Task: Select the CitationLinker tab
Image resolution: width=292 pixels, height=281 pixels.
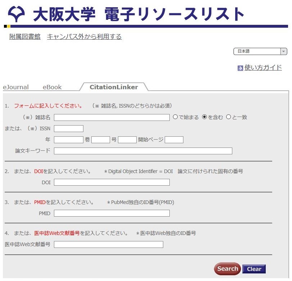Action: (x=114, y=87)
